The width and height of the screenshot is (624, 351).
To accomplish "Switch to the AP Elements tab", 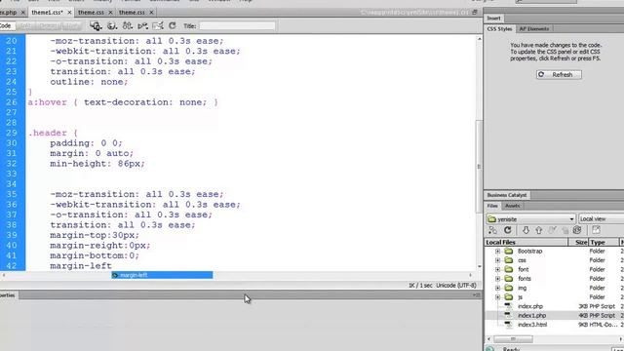I will point(533,28).
